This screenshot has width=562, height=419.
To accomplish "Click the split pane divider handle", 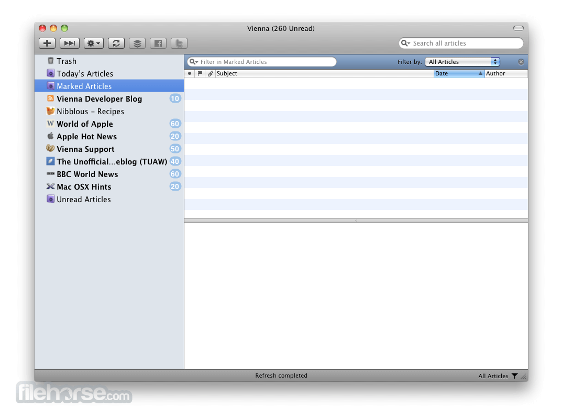I will coord(356,221).
